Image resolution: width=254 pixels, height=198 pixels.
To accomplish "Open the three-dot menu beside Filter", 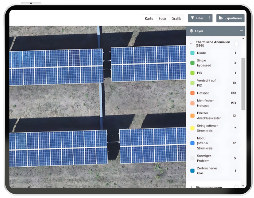I will [x=209, y=18].
